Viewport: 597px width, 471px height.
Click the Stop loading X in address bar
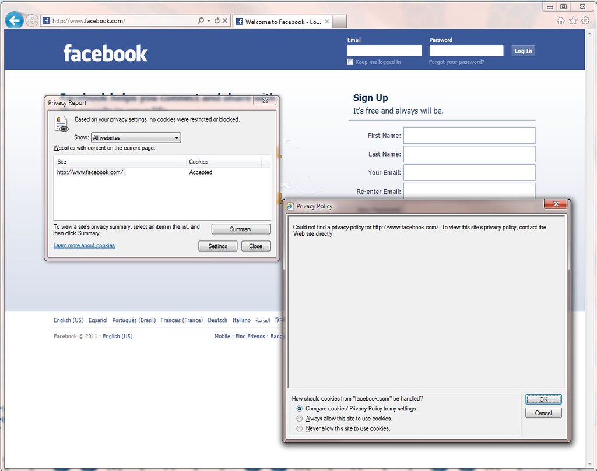pos(225,20)
